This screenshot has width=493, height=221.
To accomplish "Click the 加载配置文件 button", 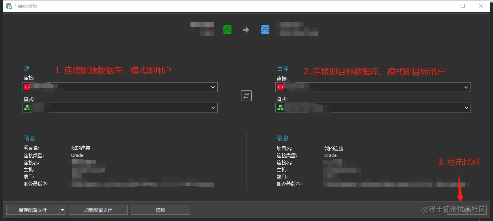I will click(98, 210).
